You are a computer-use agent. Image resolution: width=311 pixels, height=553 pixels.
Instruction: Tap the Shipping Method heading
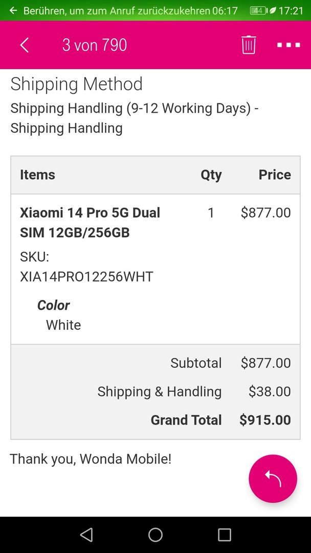click(77, 84)
